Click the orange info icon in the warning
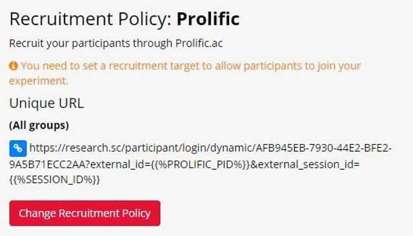 [x=13, y=66]
